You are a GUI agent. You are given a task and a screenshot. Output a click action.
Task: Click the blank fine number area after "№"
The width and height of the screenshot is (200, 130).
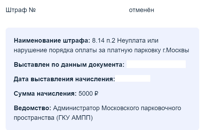[x=81, y=10]
